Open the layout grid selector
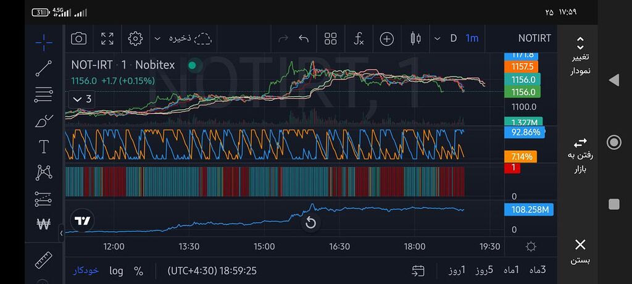 (330, 38)
